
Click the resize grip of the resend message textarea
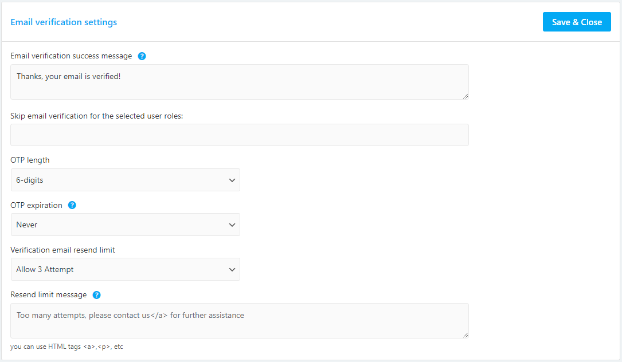click(x=465, y=336)
